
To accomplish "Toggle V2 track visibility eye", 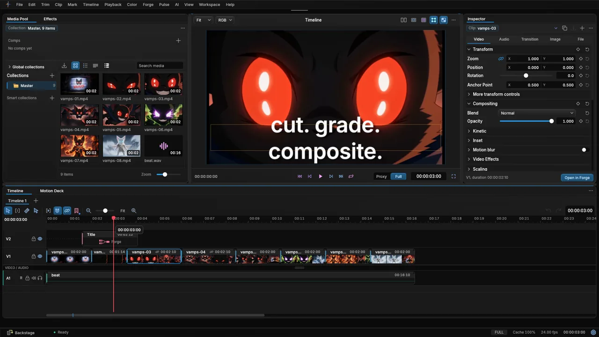I will tap(40, 239).
